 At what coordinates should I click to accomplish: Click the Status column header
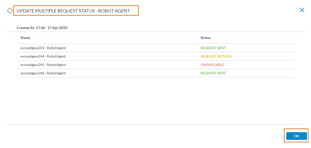pos(205,38)
